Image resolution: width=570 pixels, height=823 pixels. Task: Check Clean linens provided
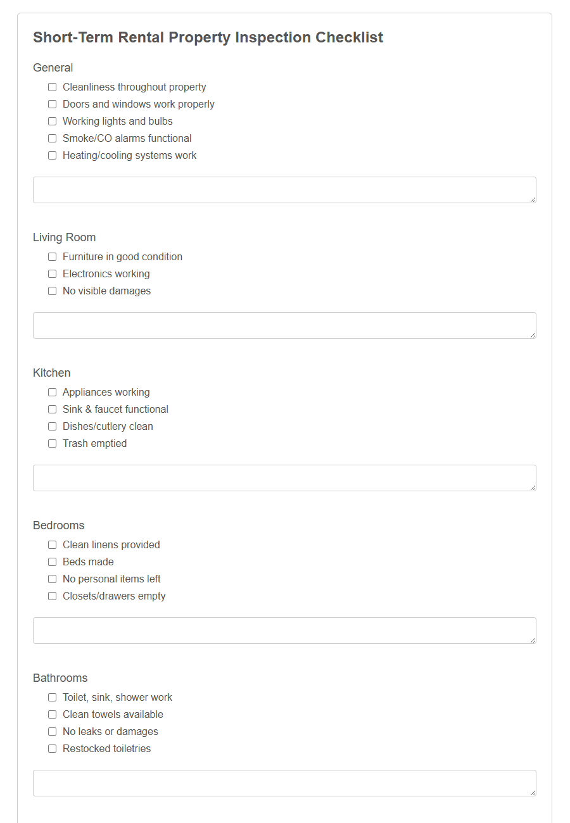pos(52,544)
